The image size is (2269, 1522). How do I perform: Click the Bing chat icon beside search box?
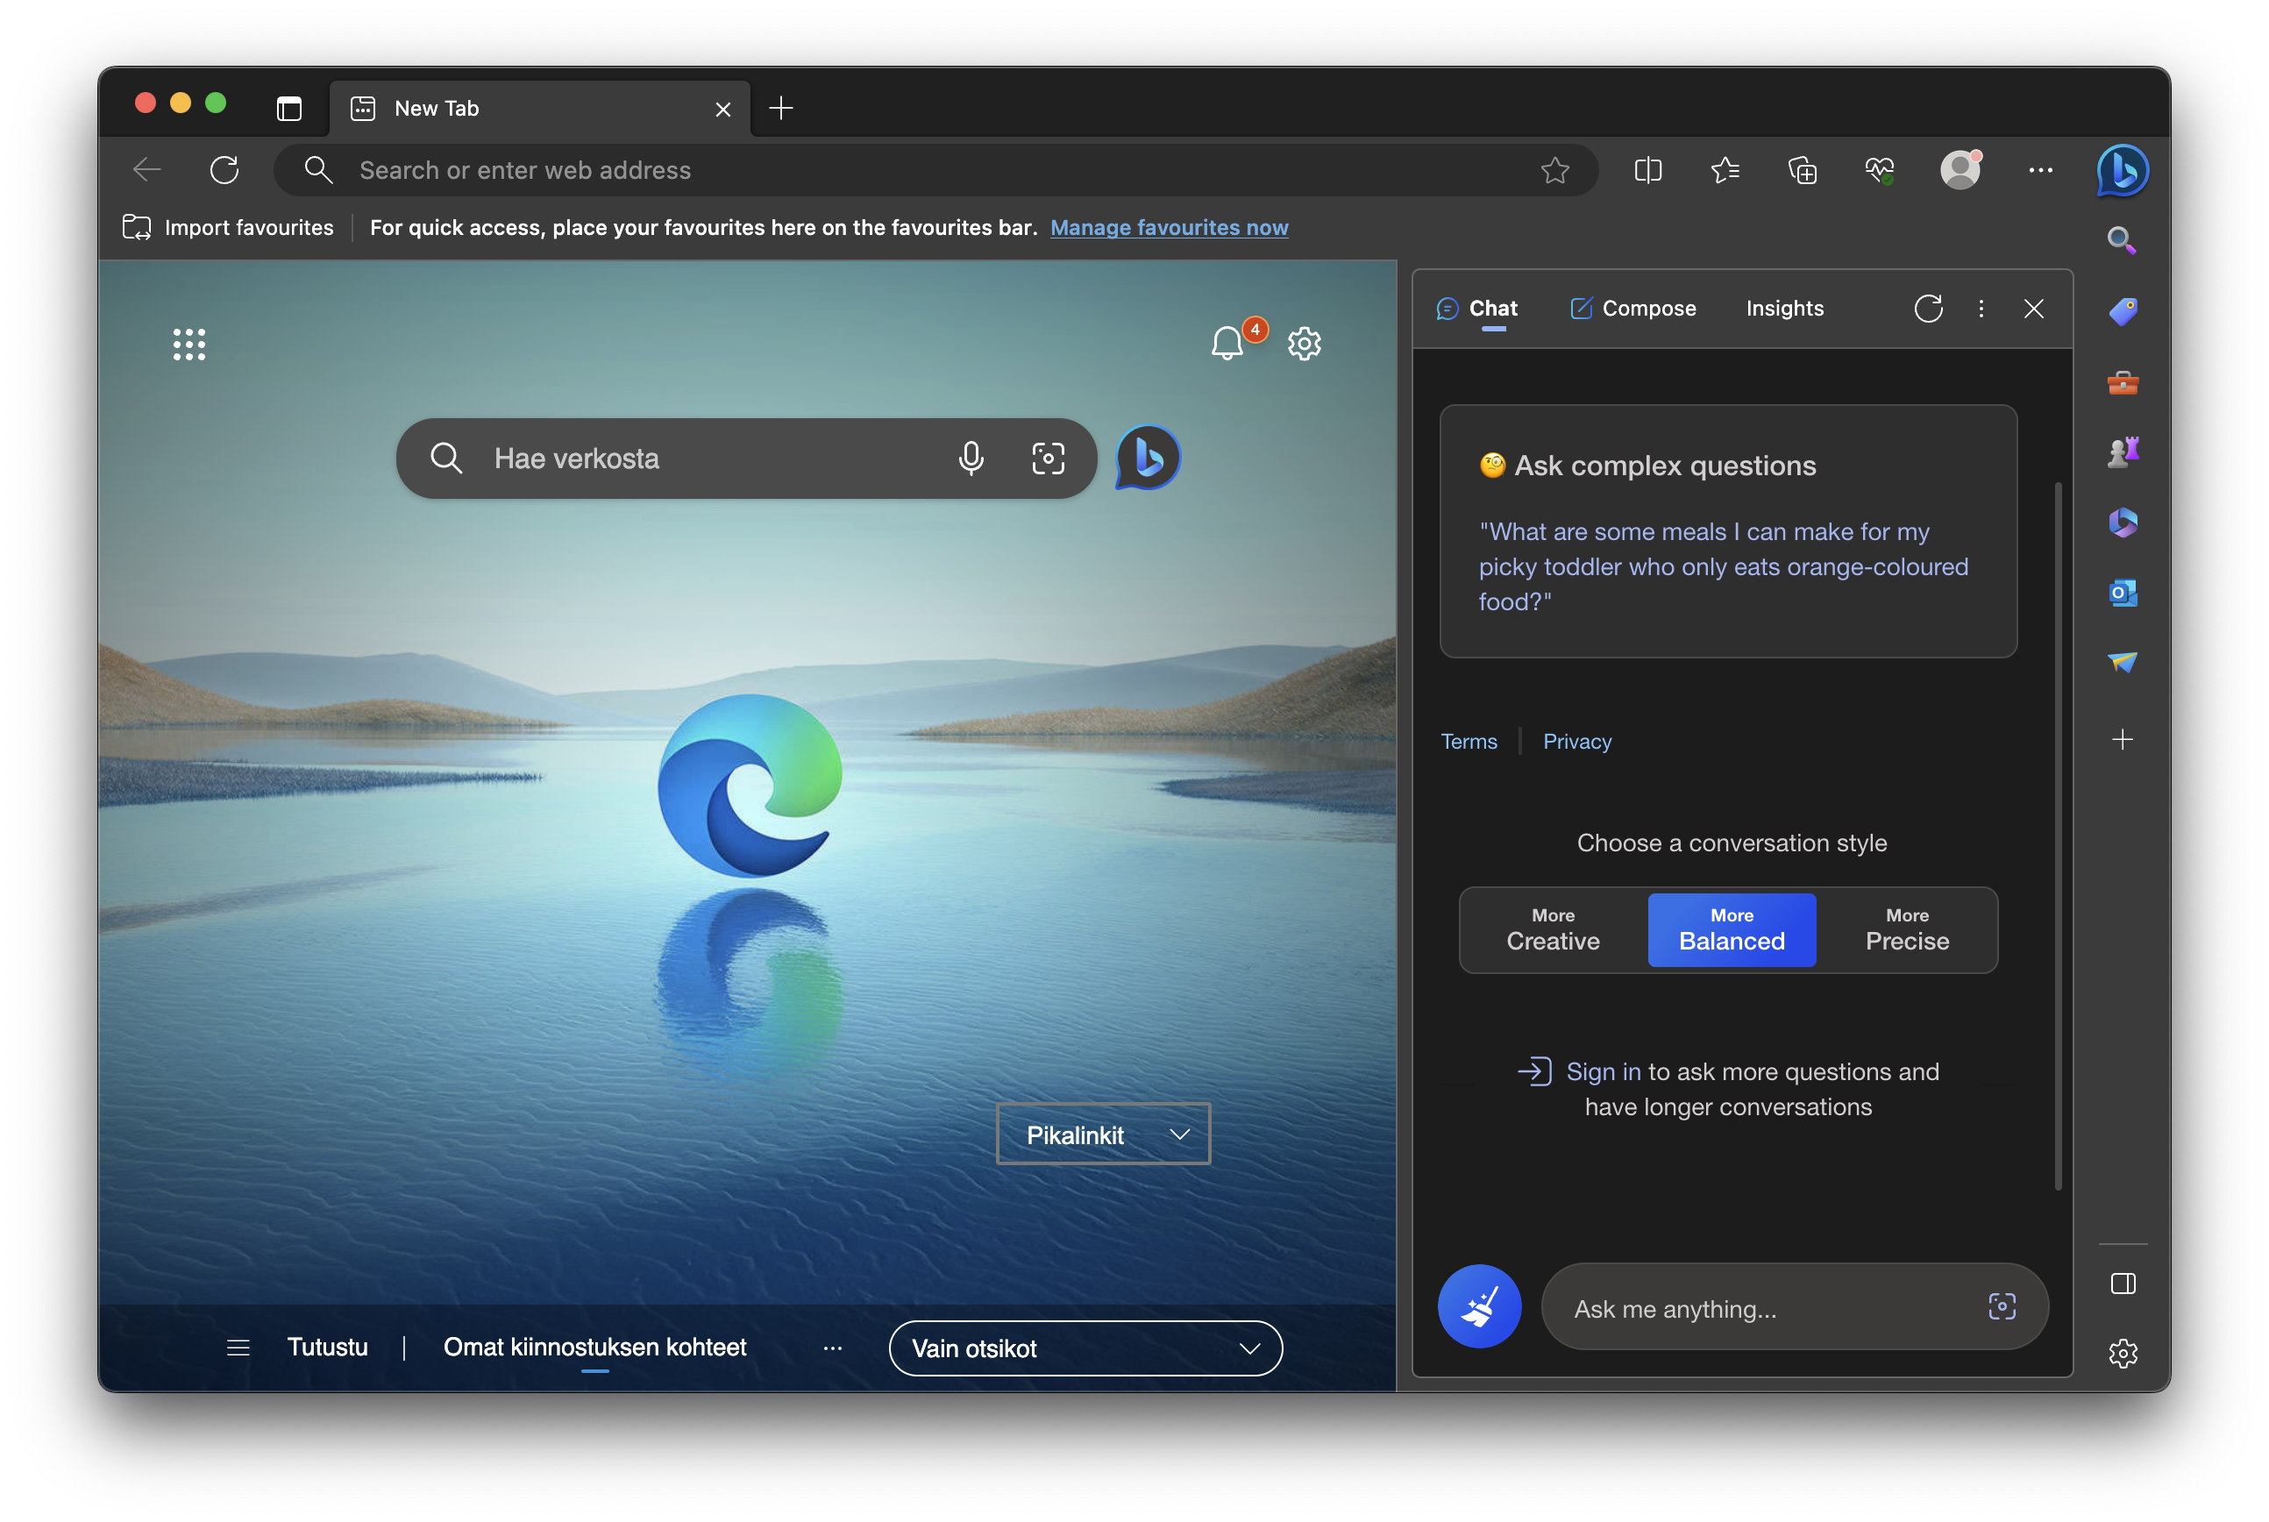coord(1147,459)
